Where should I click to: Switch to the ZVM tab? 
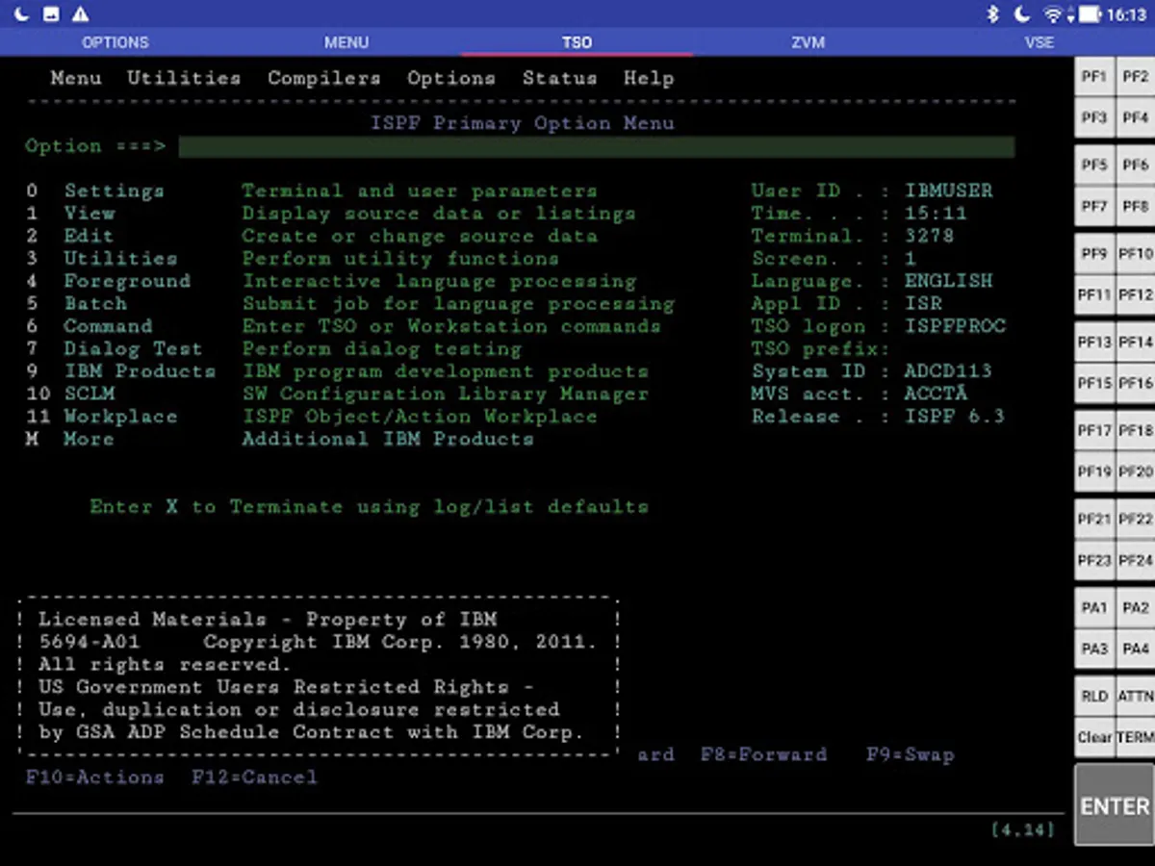[x=808, y=42]
